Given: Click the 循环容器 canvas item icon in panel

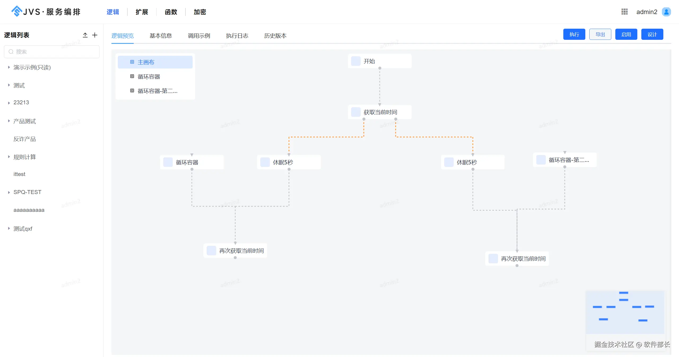Looking at the screenshot, I should tap(132, 76).
